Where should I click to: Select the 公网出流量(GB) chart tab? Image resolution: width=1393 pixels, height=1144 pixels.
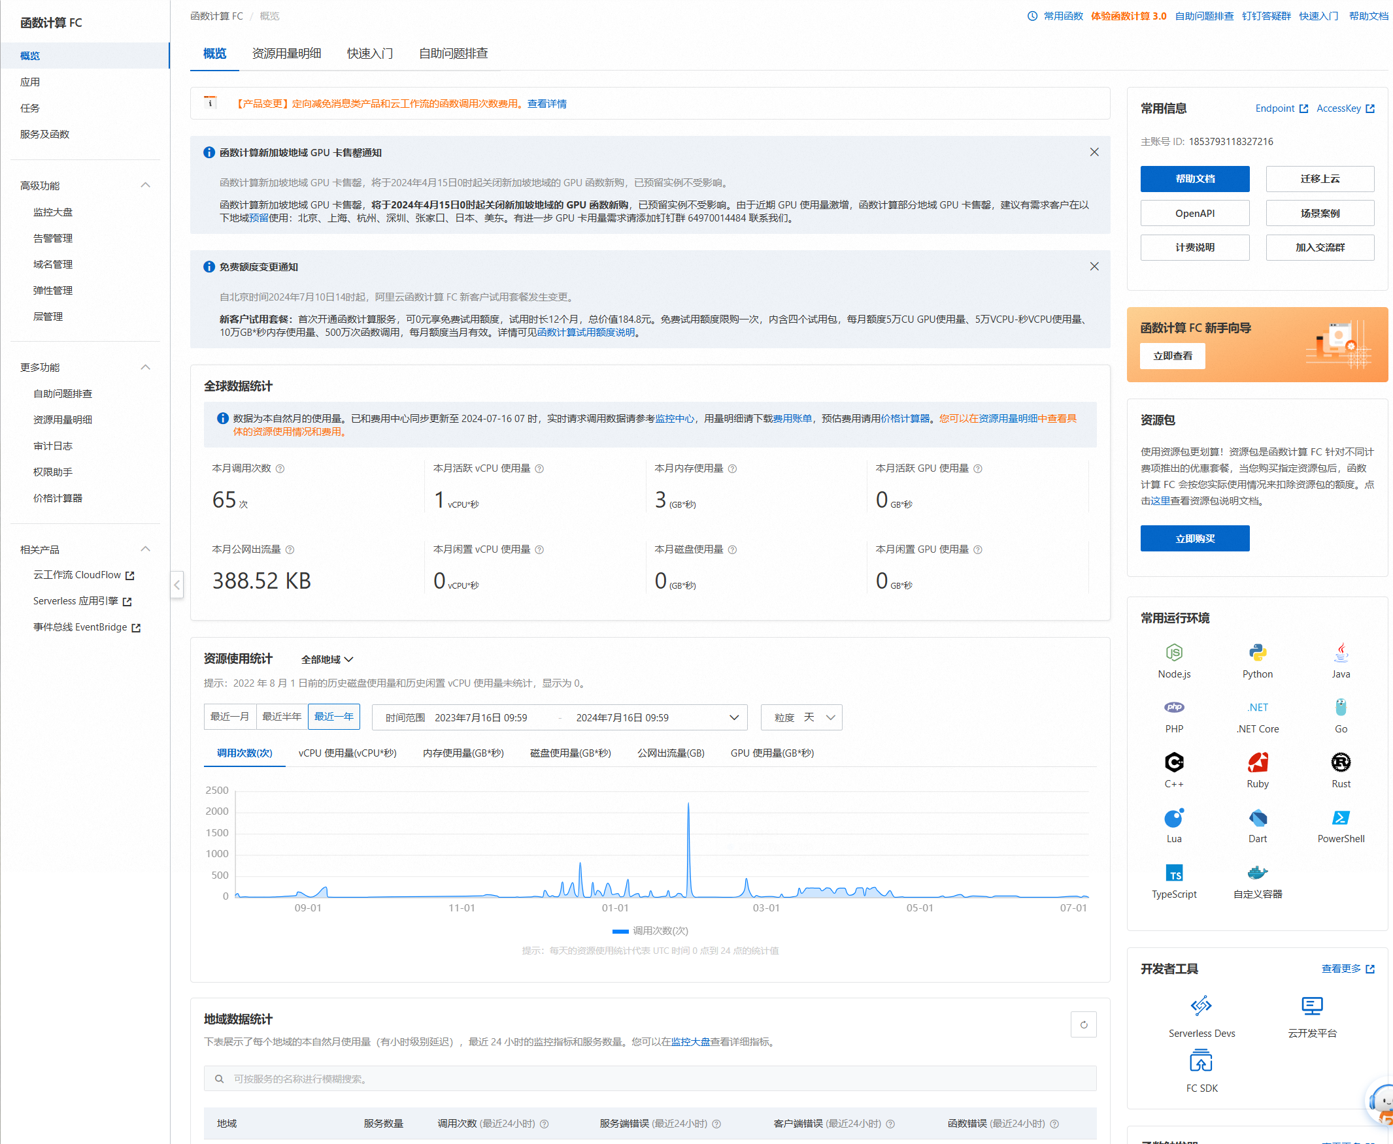(x=671, y=753)
